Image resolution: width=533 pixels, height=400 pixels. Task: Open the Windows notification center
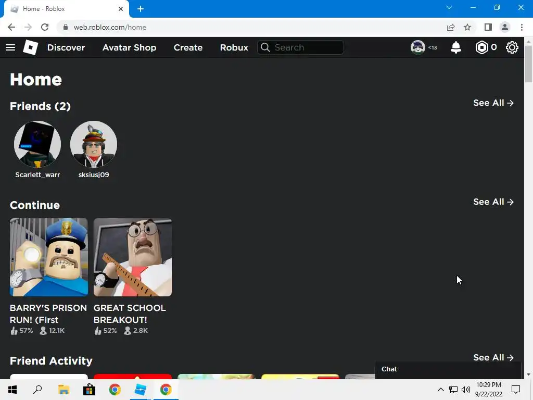click(x=516, y=390)
